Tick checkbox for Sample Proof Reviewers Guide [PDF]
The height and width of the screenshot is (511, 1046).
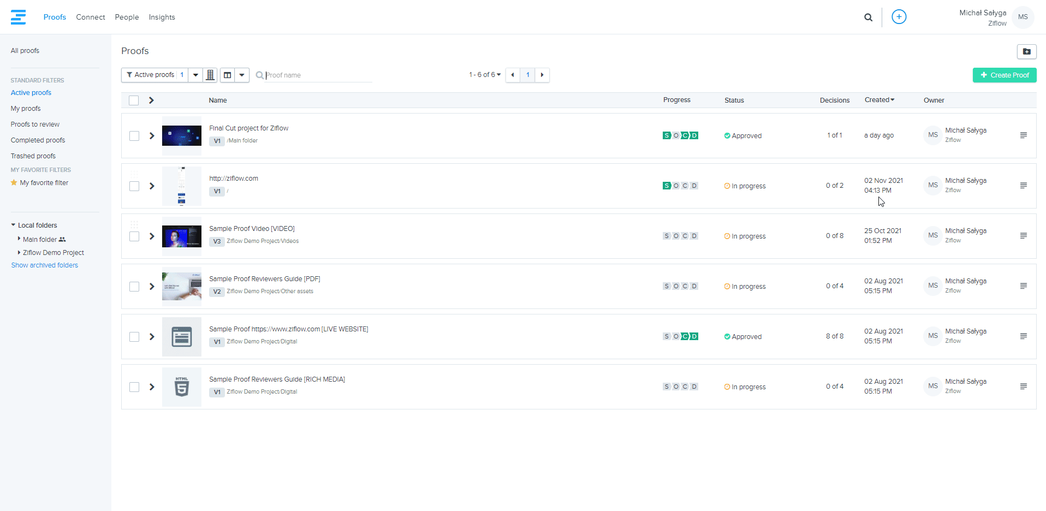click(x=134, y=287)
